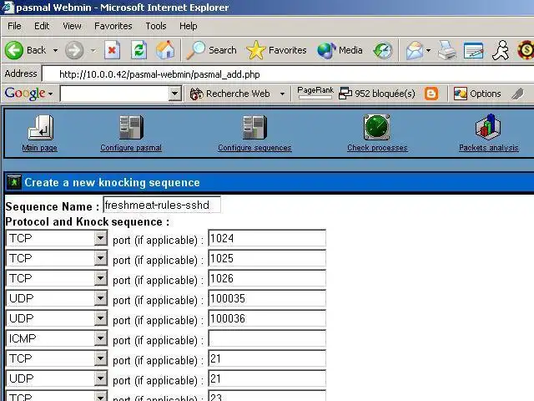This screenshot has height=401, width=534.
Task: Open the Back history dropdown arrow
Action: (x=55, y=50)
